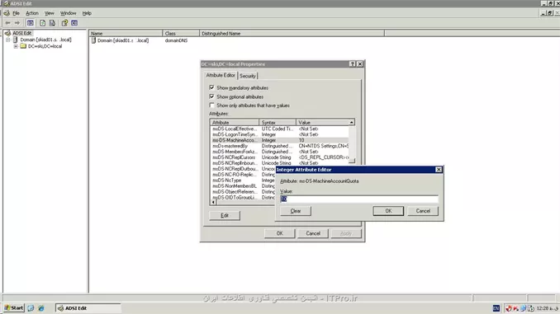Open the Start menu

coord(13,308)
